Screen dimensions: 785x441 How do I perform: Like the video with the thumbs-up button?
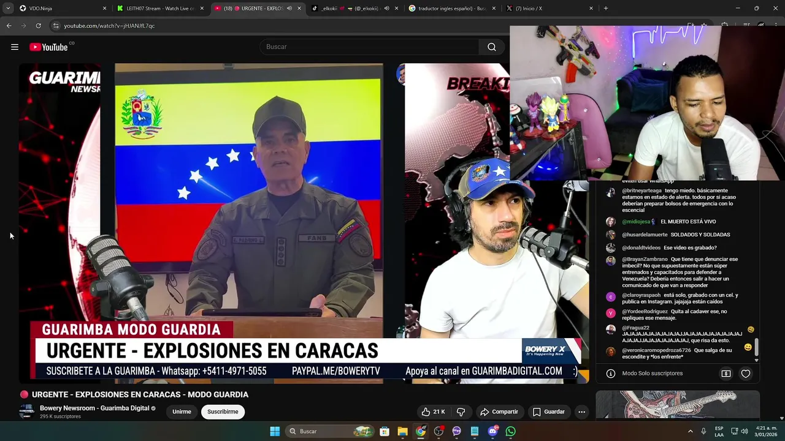(x=433, y=412)
